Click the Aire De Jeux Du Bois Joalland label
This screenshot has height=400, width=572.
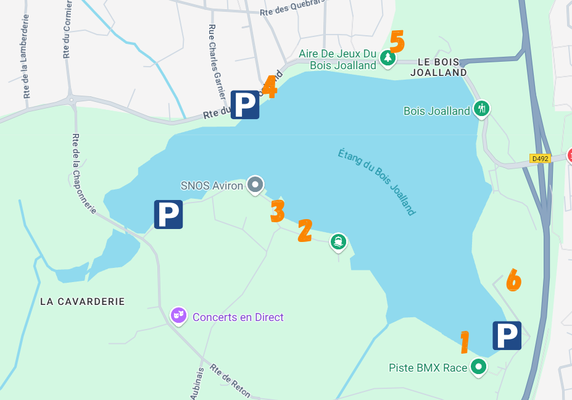(338, 59)
